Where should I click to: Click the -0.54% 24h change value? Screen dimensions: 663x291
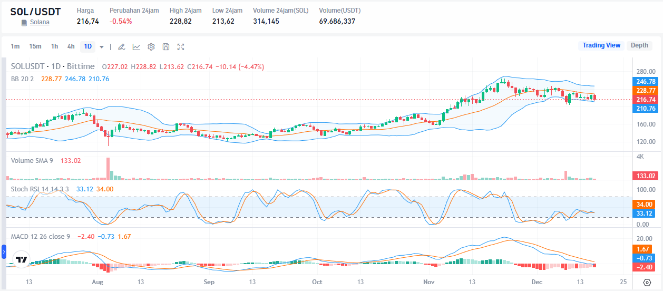121,22
